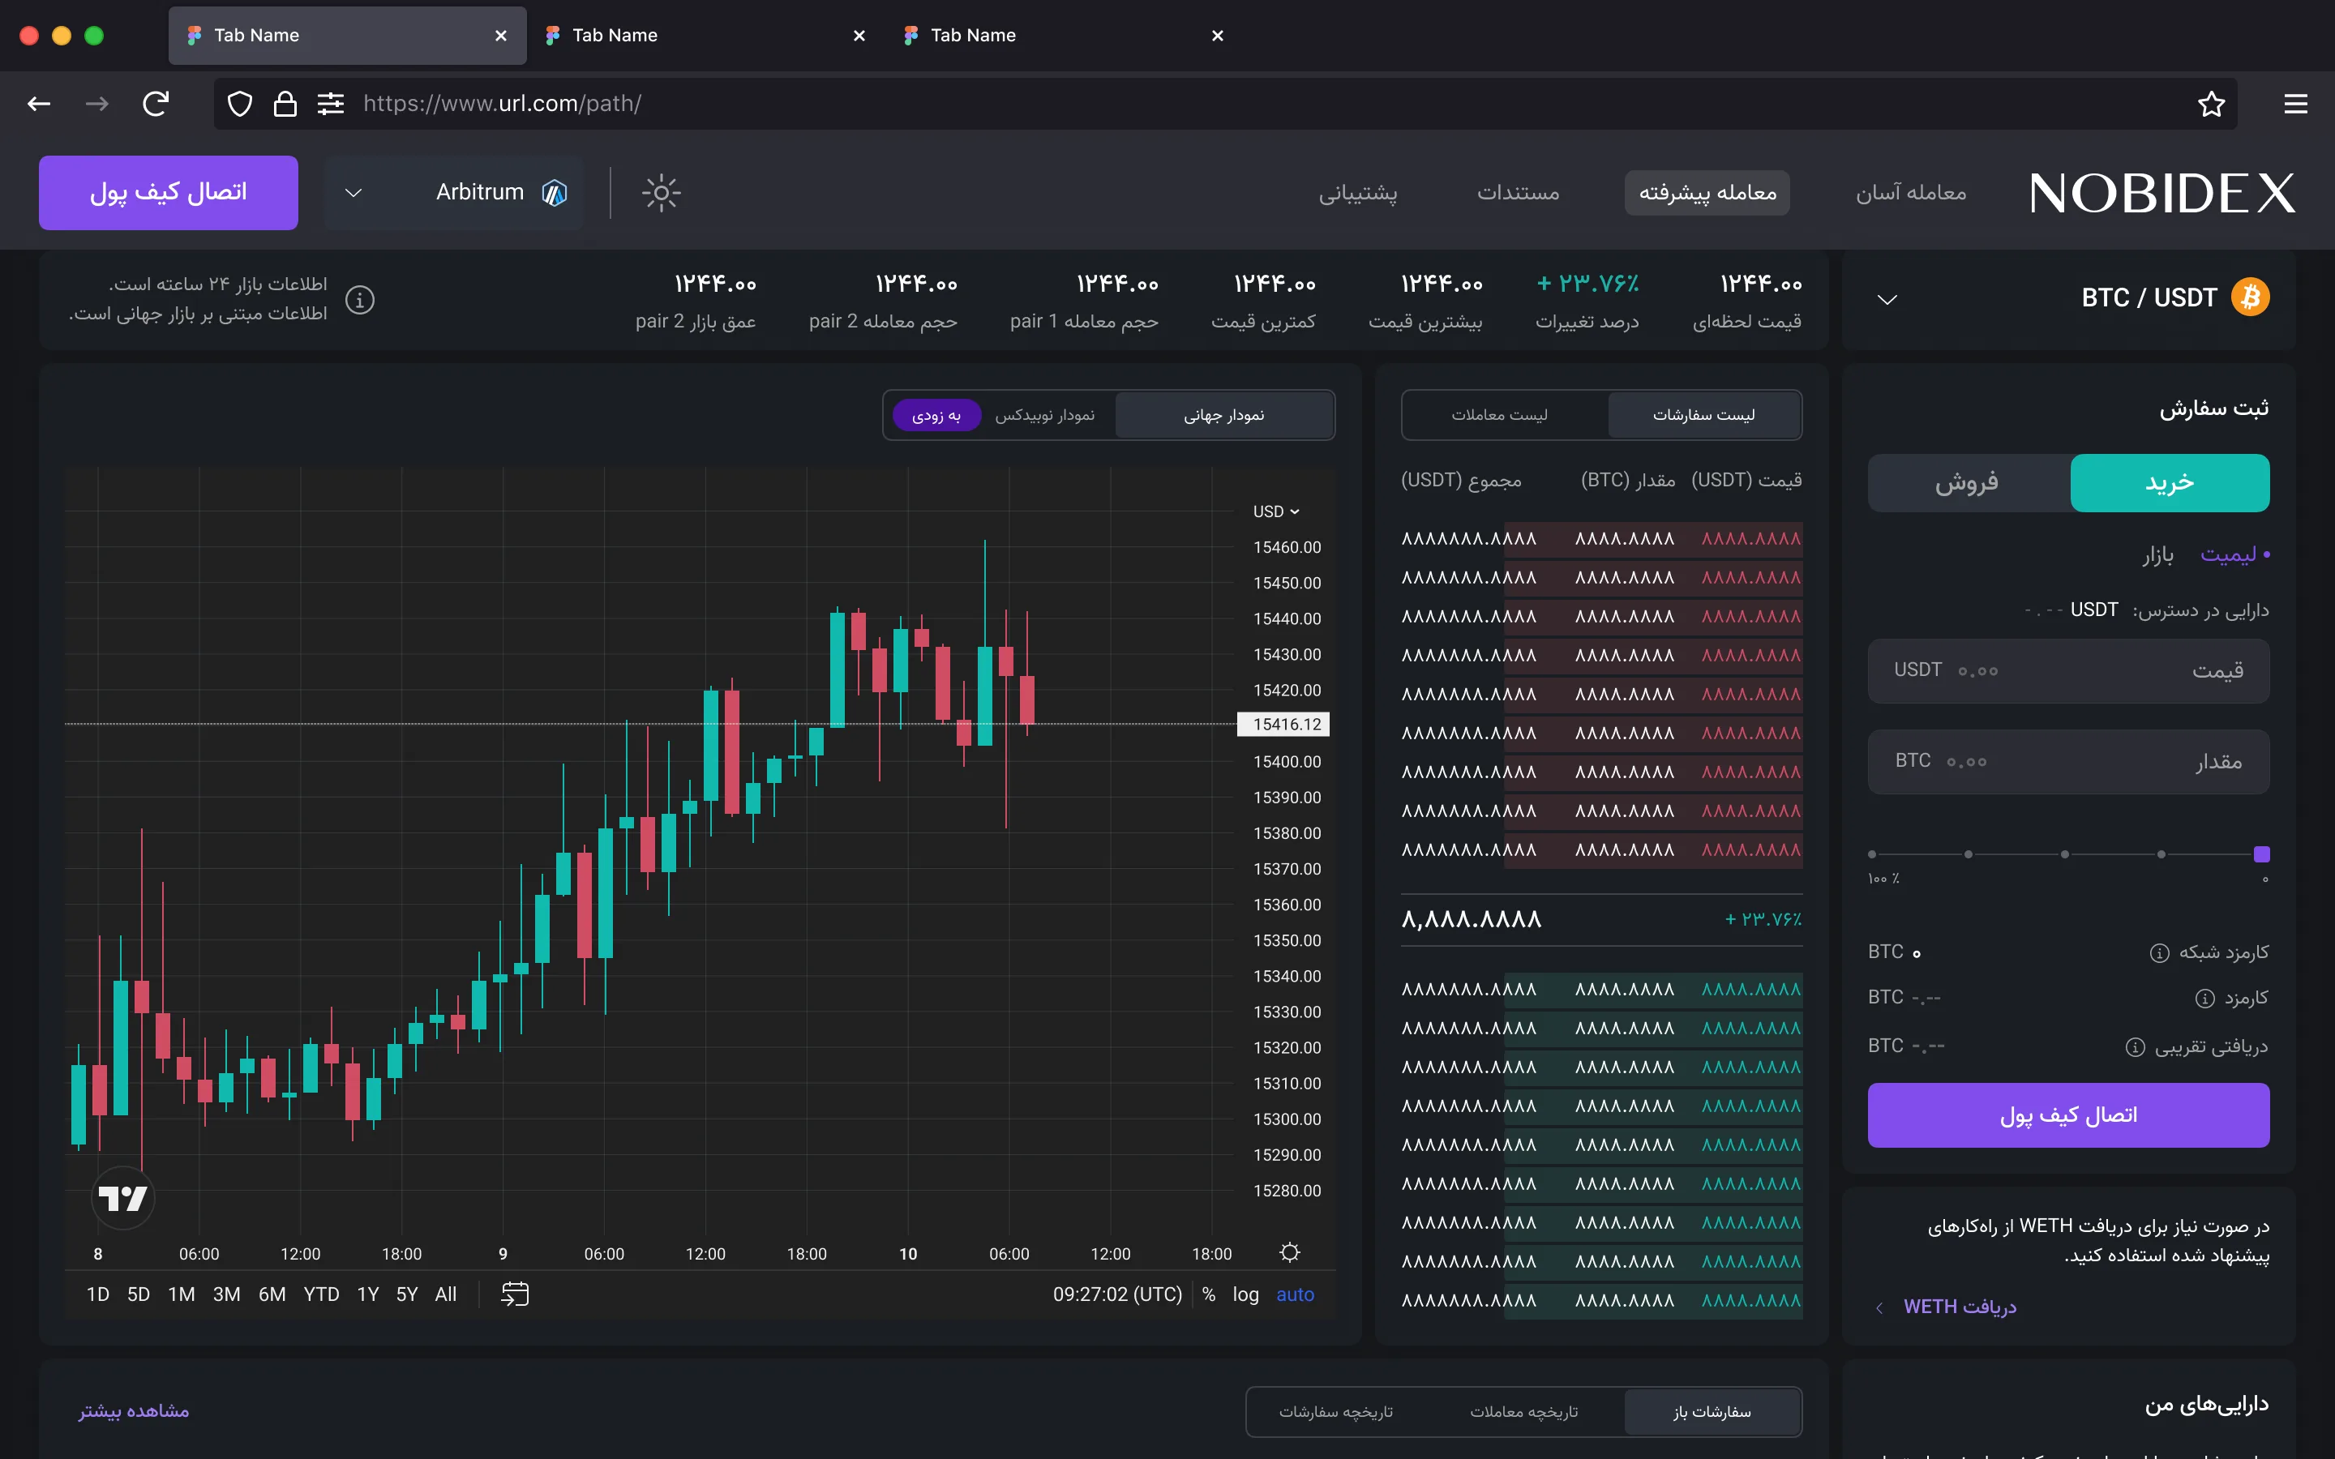Bookmark the page with the star icon
The width and height of the screenshot is (2335, 1459).
2212,103
